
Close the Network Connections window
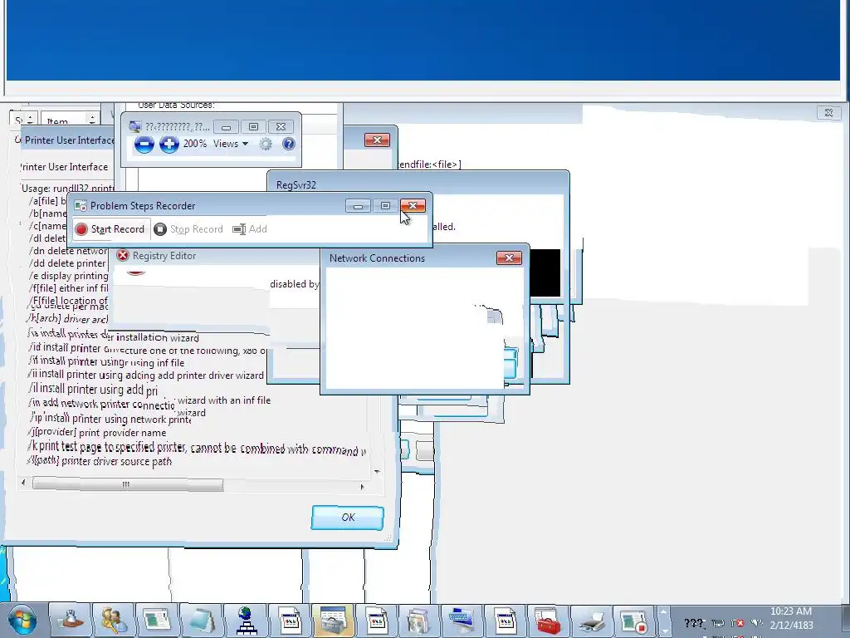[x=509, y=258]
